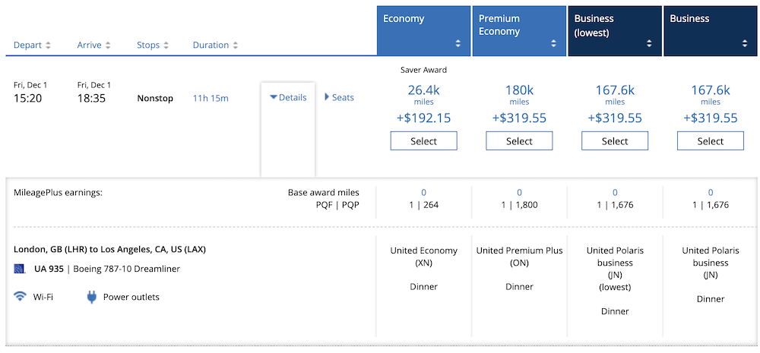
Task: Click the UA 935 flight number
Action: (x=49, y=269)
